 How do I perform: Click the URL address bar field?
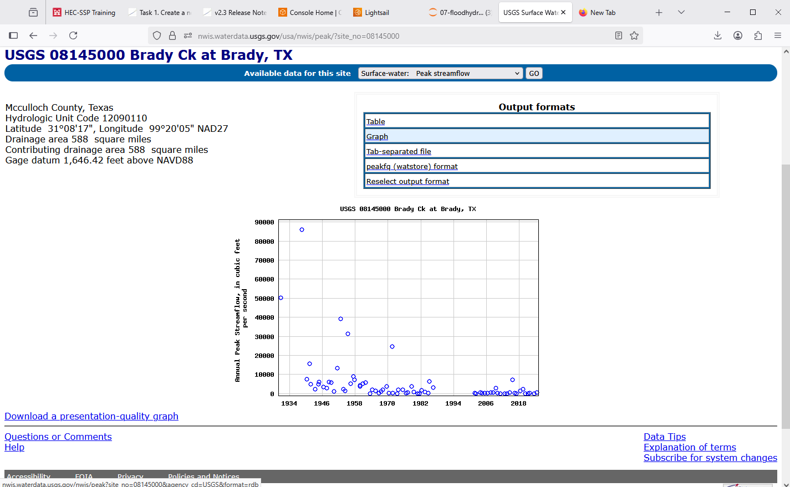399,35
